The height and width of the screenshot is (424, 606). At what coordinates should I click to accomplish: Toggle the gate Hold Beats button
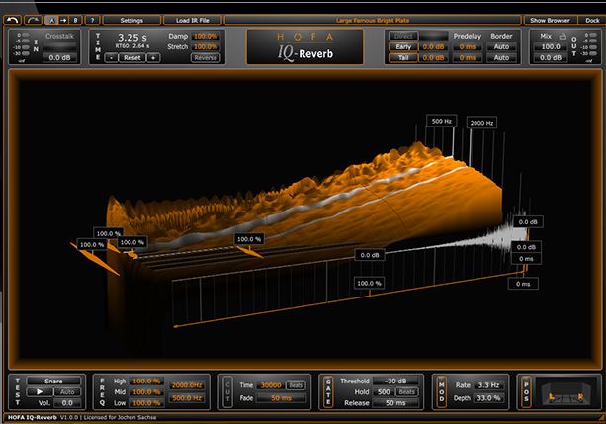tap(407, 392)
